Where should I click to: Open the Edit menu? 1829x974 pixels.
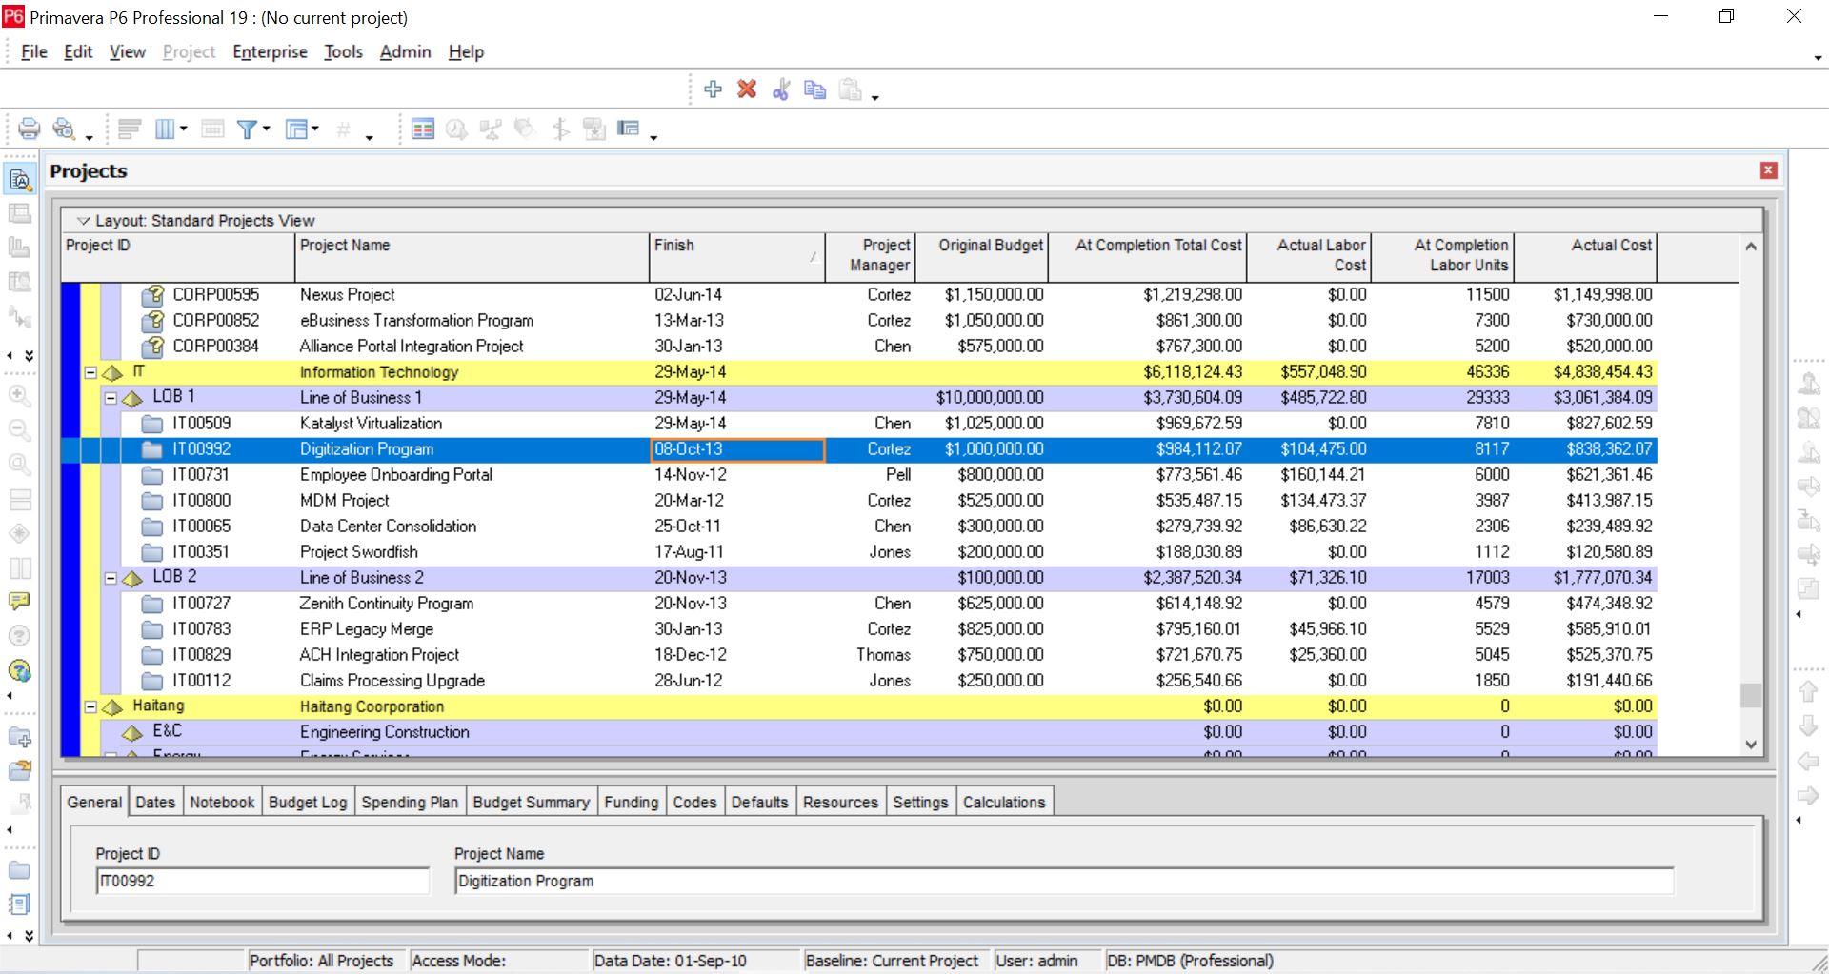[78, 51]
